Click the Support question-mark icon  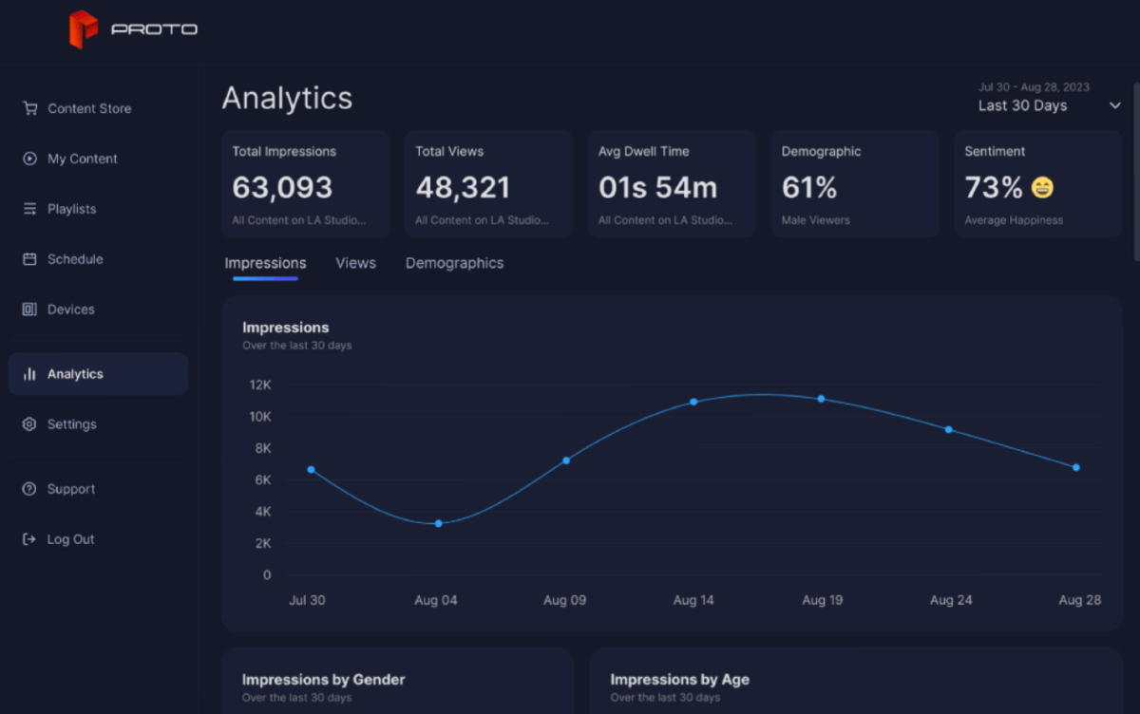click(x=28, y=488)
